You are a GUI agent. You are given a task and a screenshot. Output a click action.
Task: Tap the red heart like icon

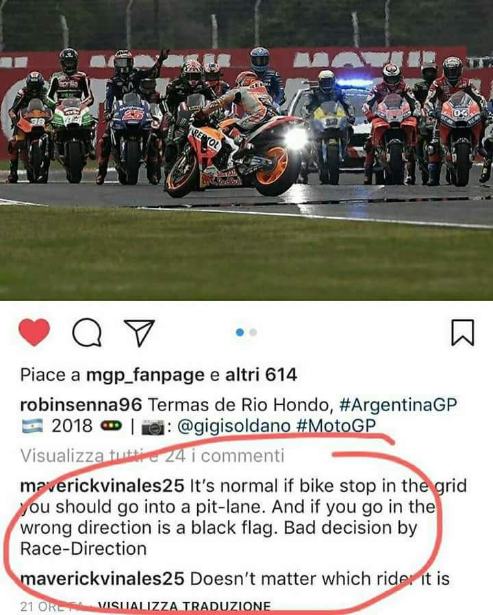tap(34, 332)
